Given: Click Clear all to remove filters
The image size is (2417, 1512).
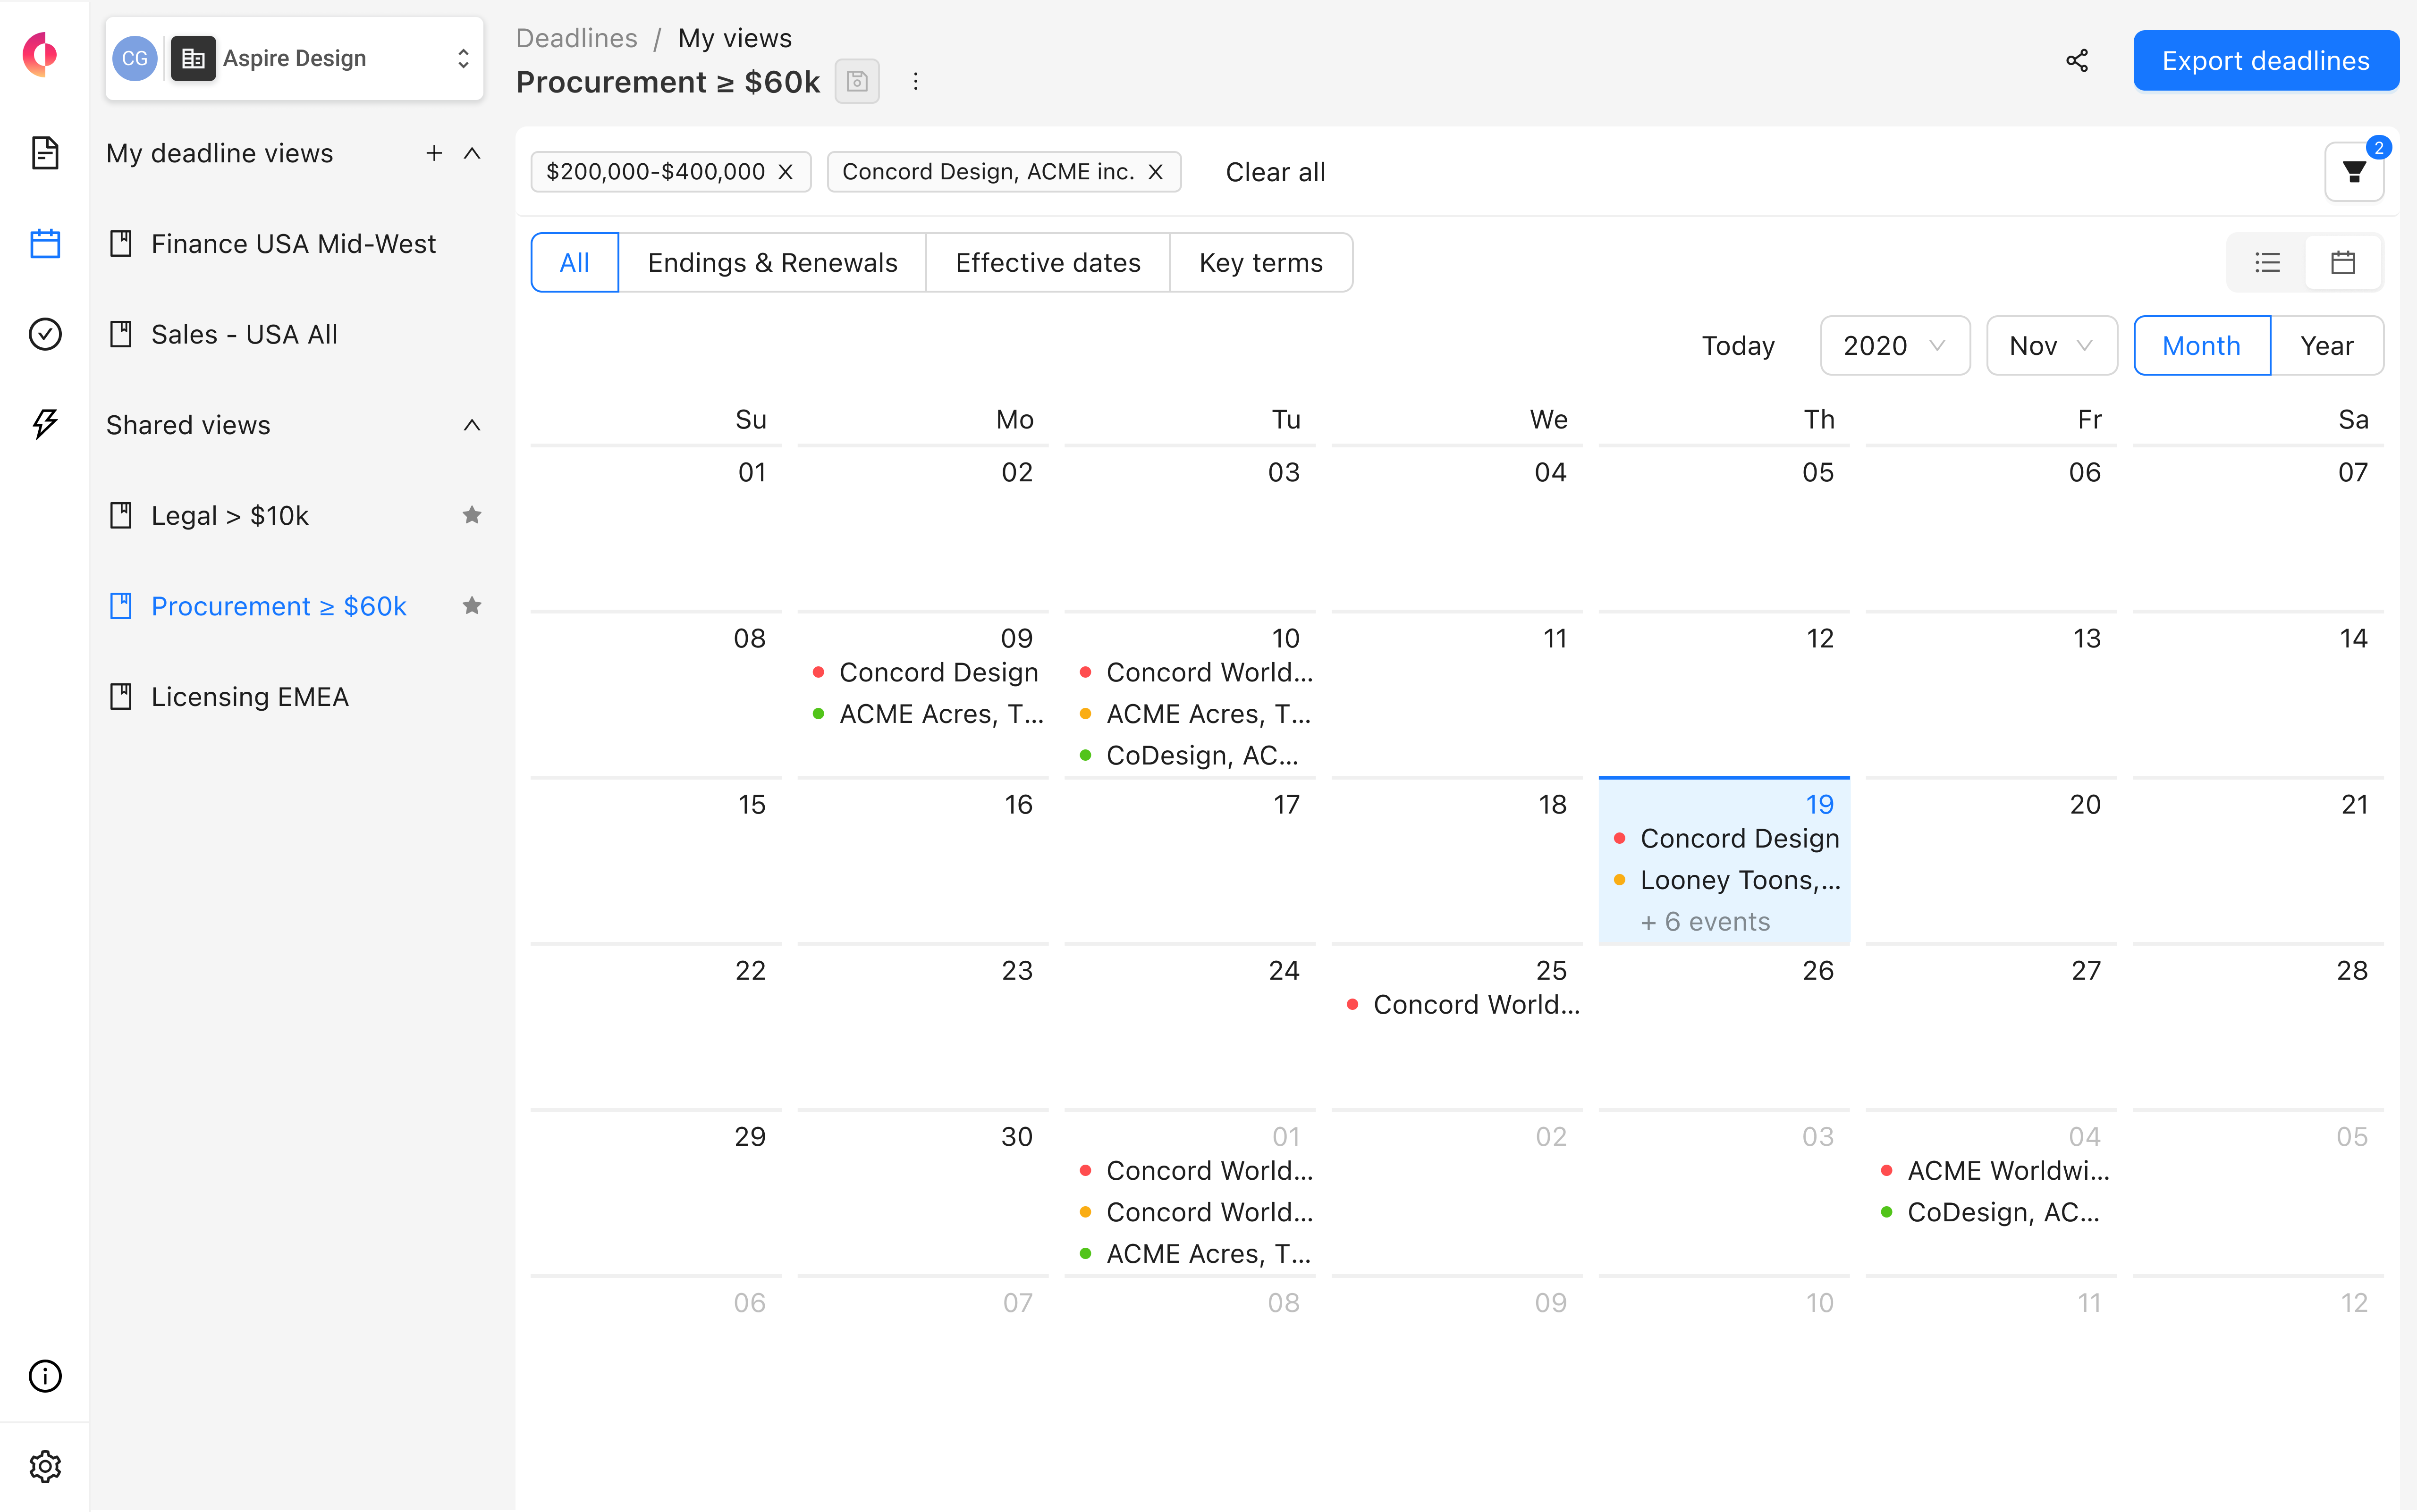Looking at the screenshot, I should (1275, 171).
